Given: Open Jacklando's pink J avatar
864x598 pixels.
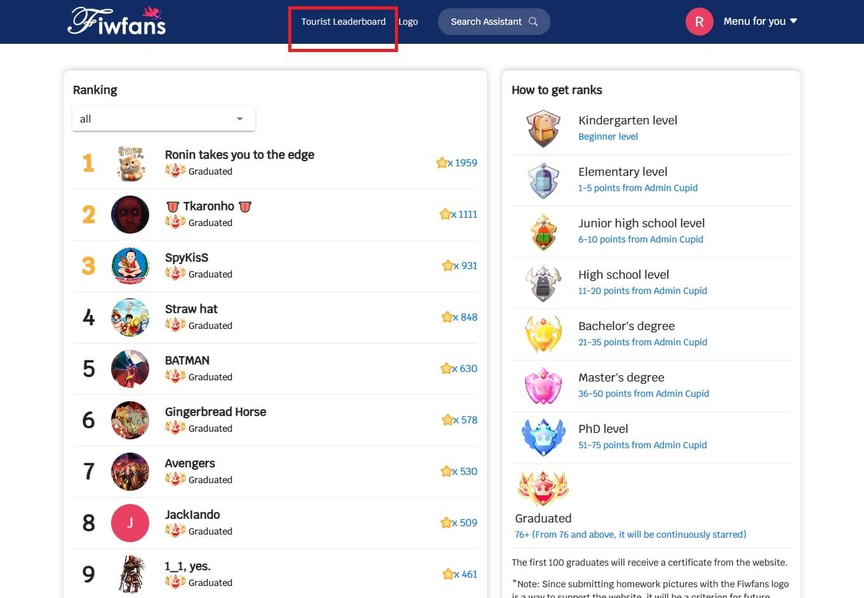Looking at the screenshot, I should tap(130, 522).
